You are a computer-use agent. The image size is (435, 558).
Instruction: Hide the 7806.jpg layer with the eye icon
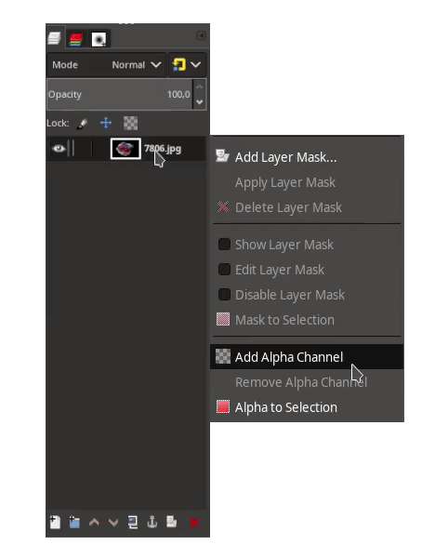coord(59,149)
